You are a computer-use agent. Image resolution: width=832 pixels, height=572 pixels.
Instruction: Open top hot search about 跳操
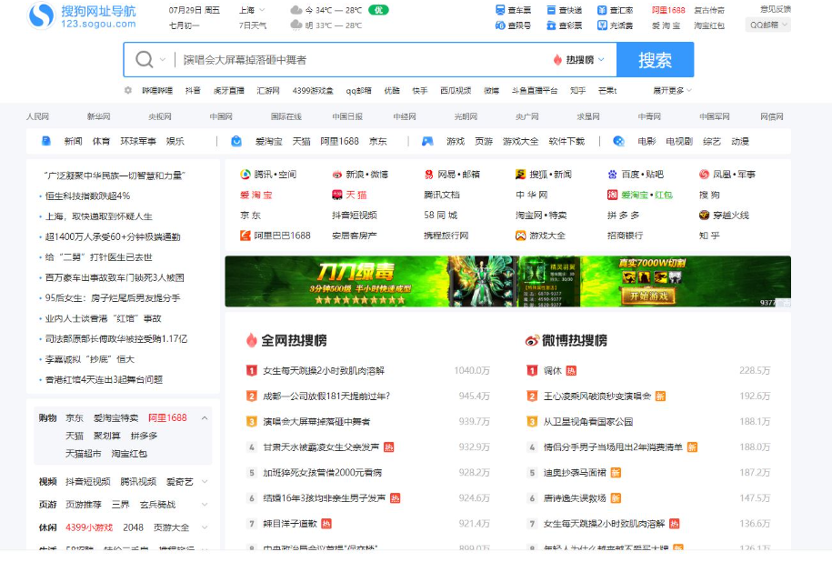[x=323, y=371]
